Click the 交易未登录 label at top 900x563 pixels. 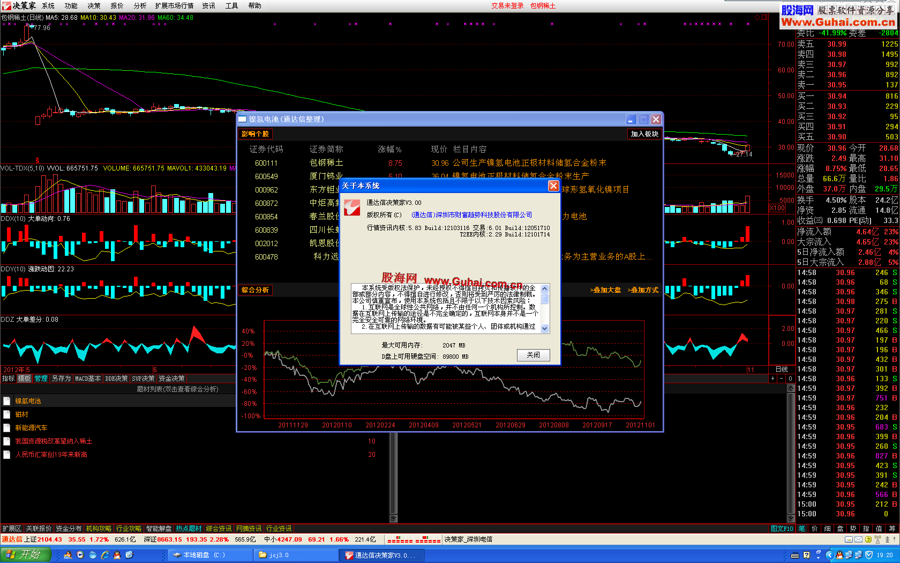pos(507,6)
